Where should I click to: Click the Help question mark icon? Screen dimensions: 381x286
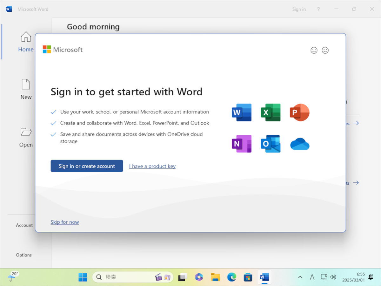tap(318, 9)
